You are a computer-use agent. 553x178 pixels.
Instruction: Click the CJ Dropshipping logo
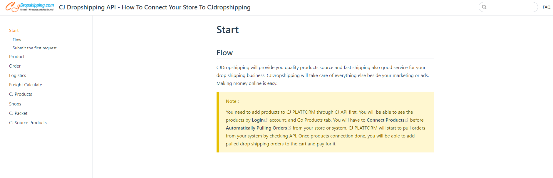point(30,7)
